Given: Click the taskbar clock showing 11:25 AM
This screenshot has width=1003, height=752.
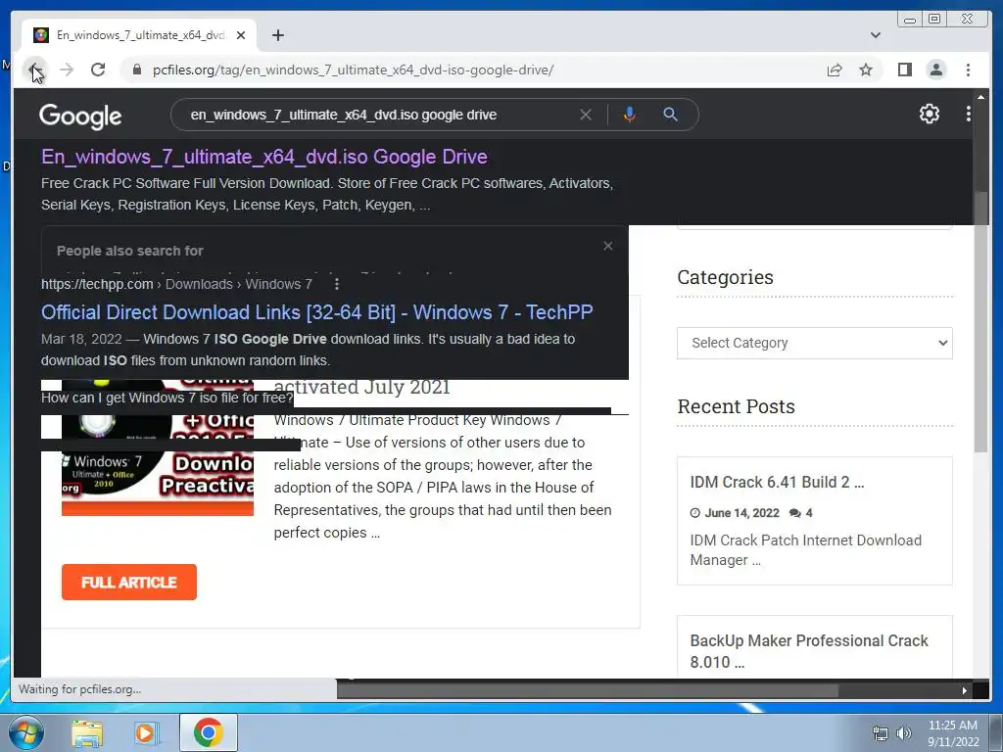Looking at the screenshot, I should point(952,733).
